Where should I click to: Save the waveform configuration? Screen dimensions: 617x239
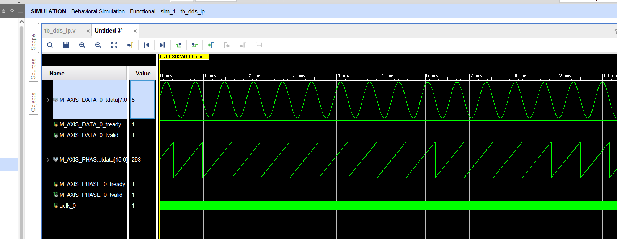pyautogui.click(x=66, y=45)
